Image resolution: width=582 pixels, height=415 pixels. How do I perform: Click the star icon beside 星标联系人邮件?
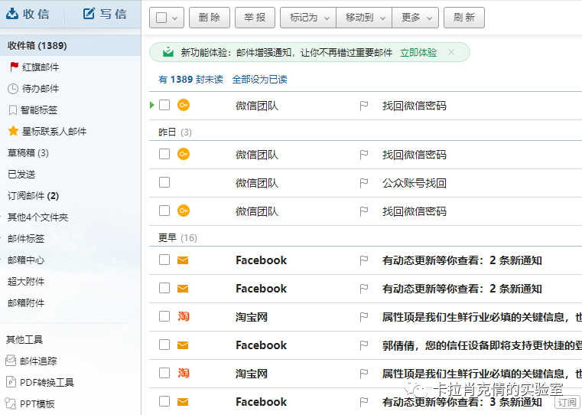[13, 132]
